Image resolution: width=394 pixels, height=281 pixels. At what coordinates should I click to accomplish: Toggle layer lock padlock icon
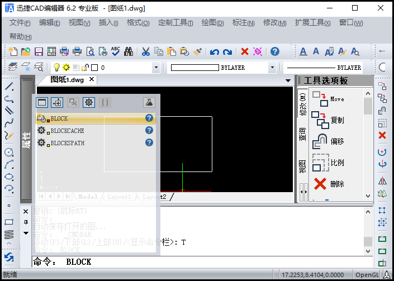(85, 67)
